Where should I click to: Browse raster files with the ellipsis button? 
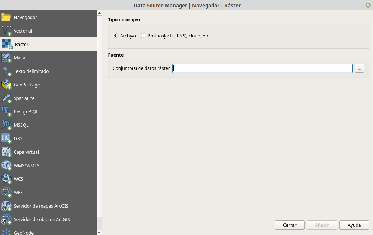(x=359, y=68)
